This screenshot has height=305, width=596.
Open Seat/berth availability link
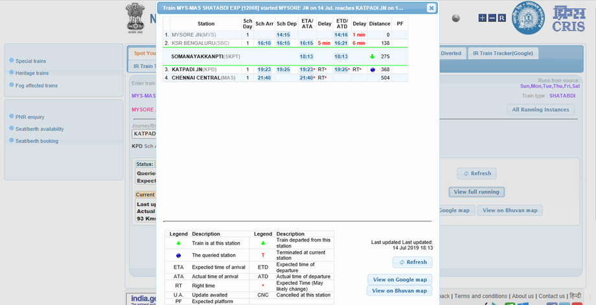pyautogui.click(x=40, y=129)
